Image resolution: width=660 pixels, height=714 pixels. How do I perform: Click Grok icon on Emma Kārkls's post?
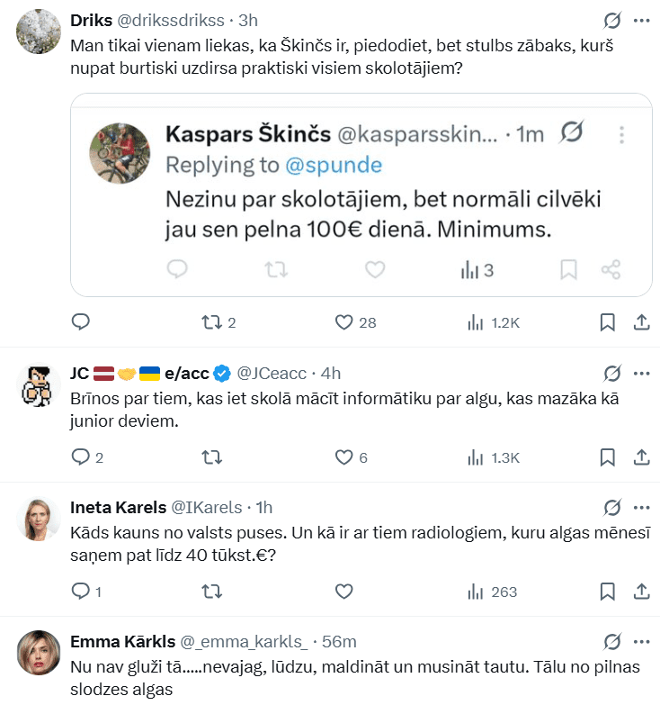(x=612, y=641)
